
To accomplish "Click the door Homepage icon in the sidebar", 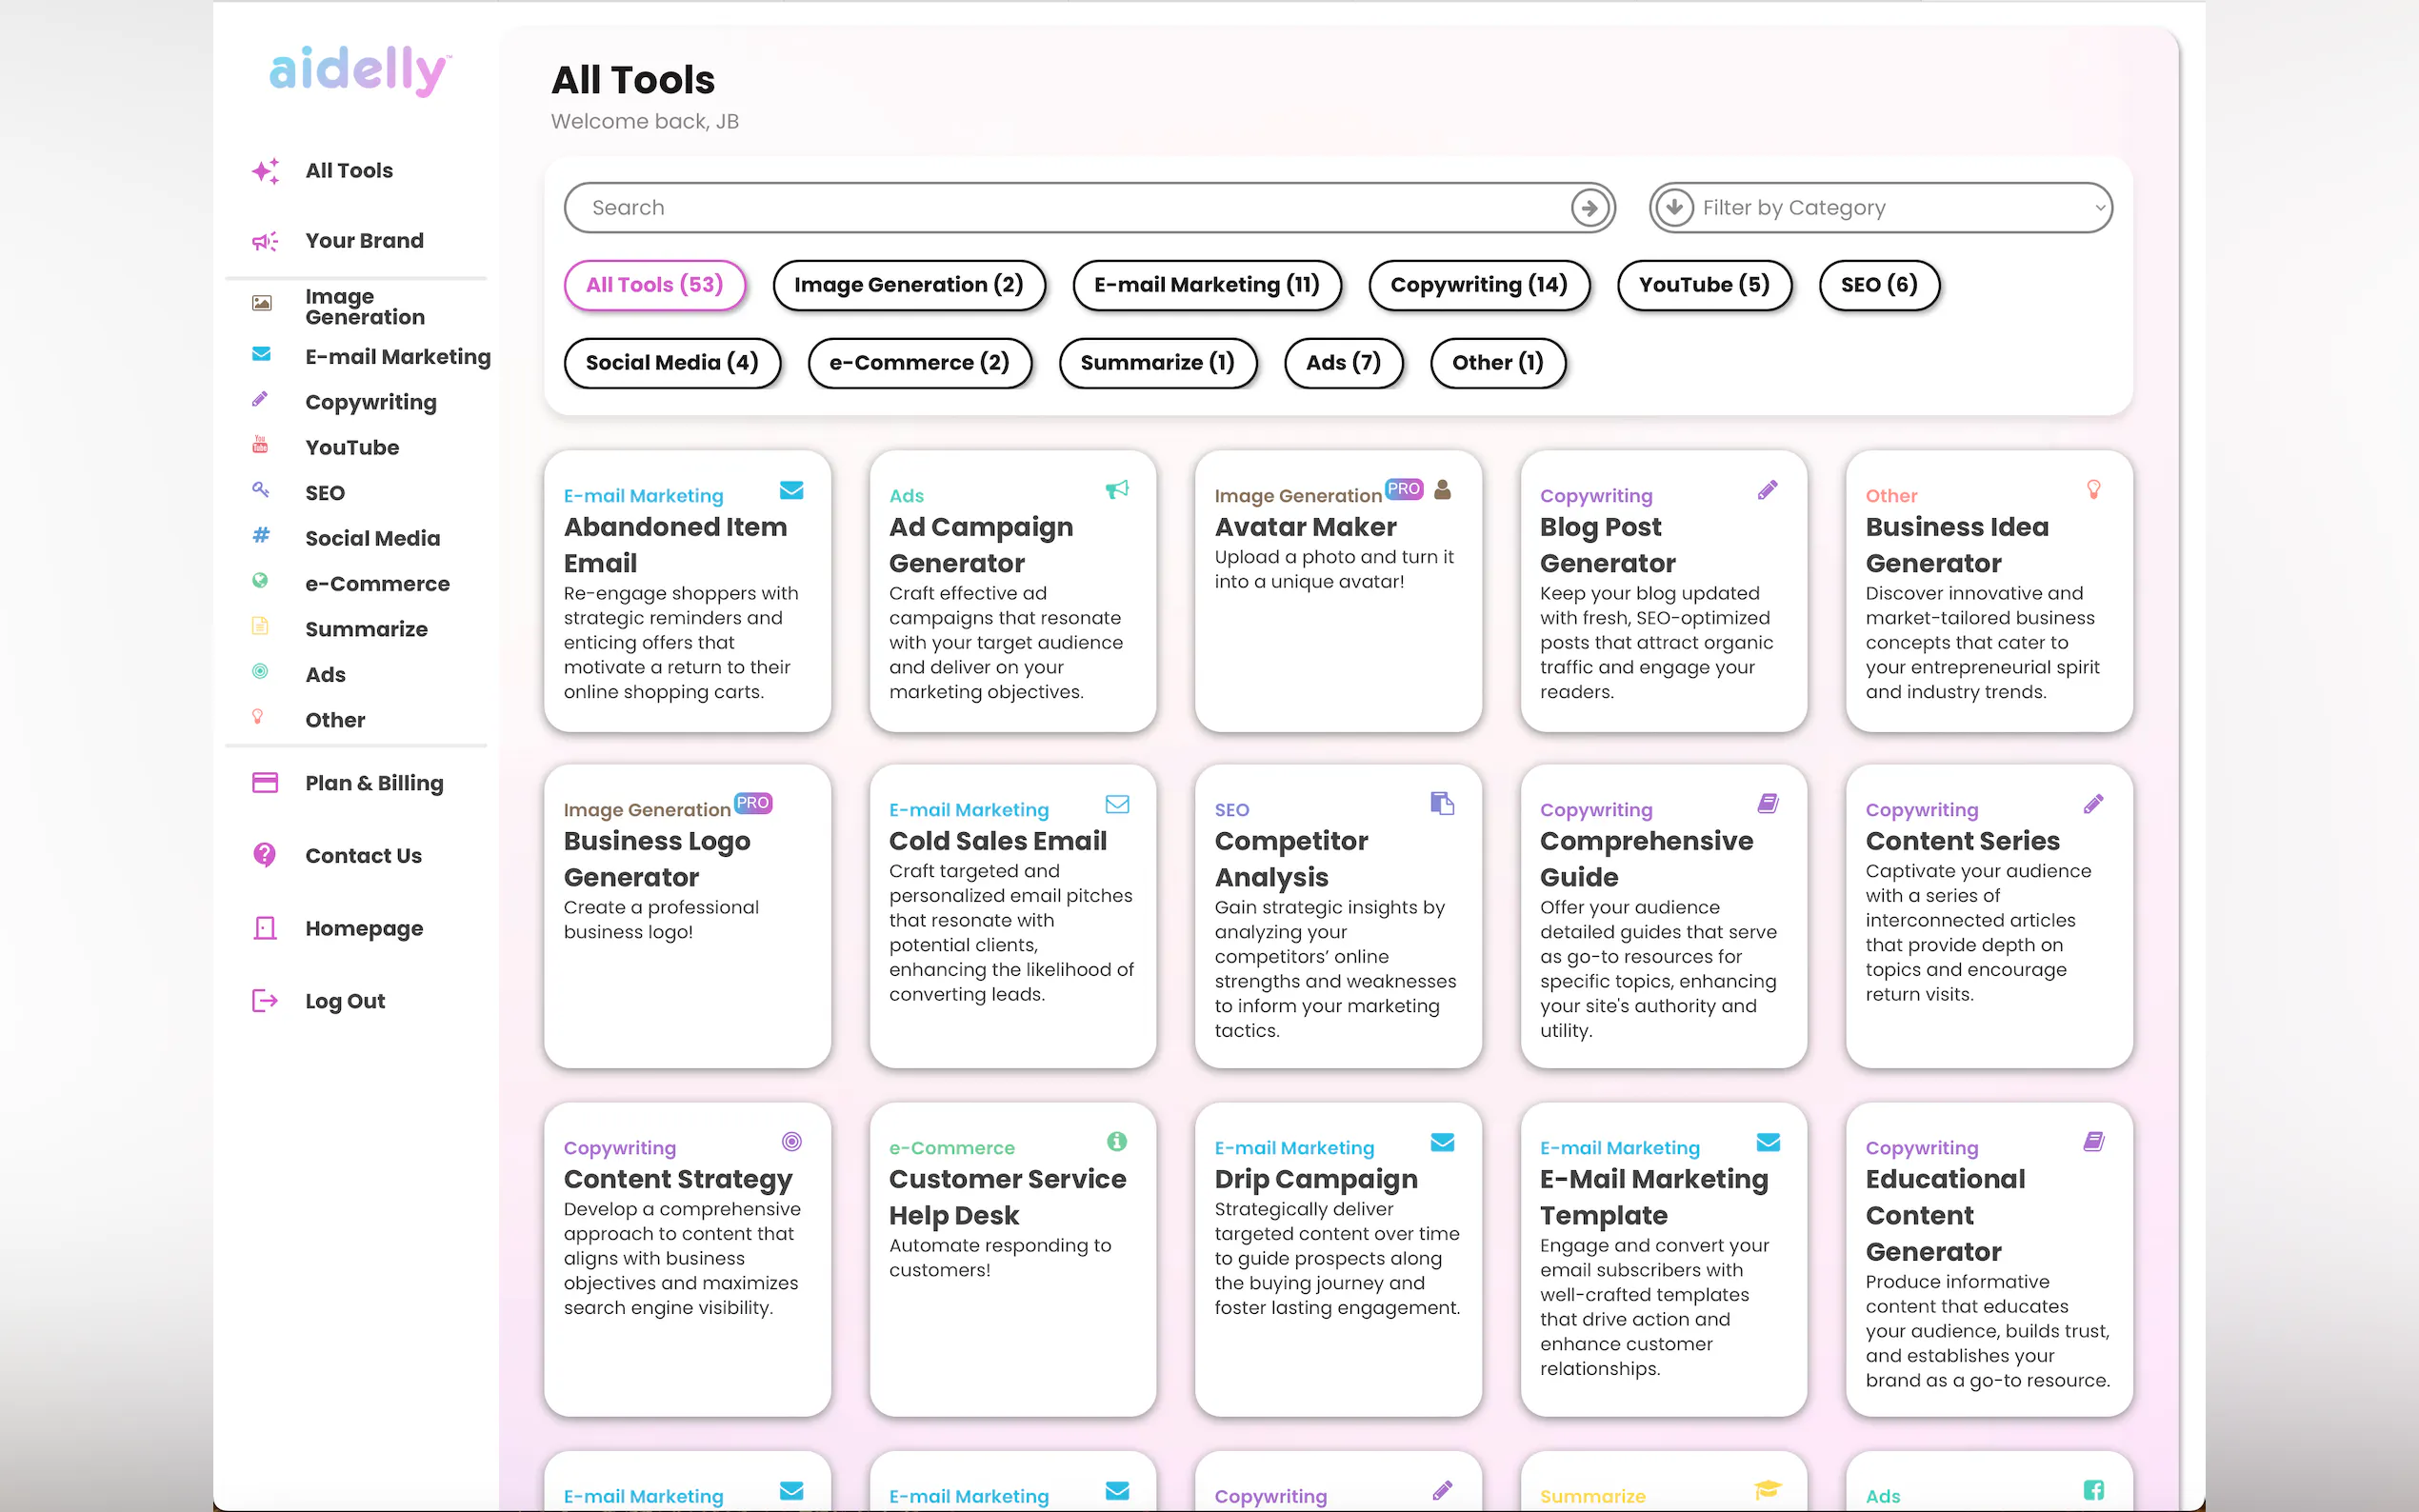I will [265, 928].
